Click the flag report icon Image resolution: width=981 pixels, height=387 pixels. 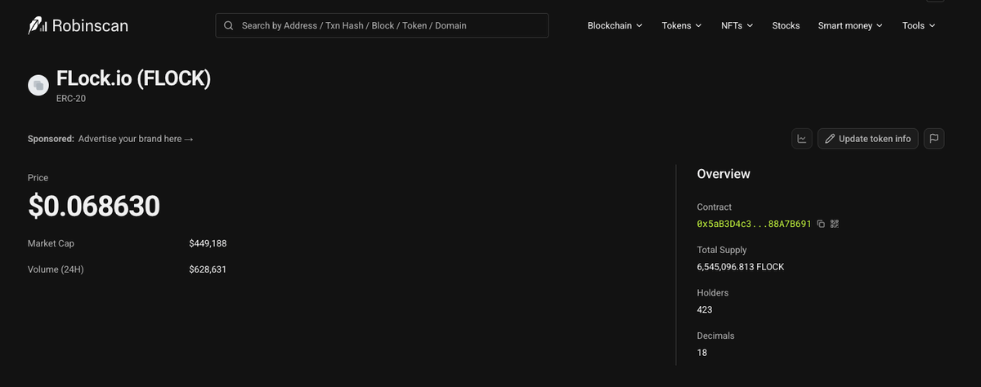click(x=934, y=139)
